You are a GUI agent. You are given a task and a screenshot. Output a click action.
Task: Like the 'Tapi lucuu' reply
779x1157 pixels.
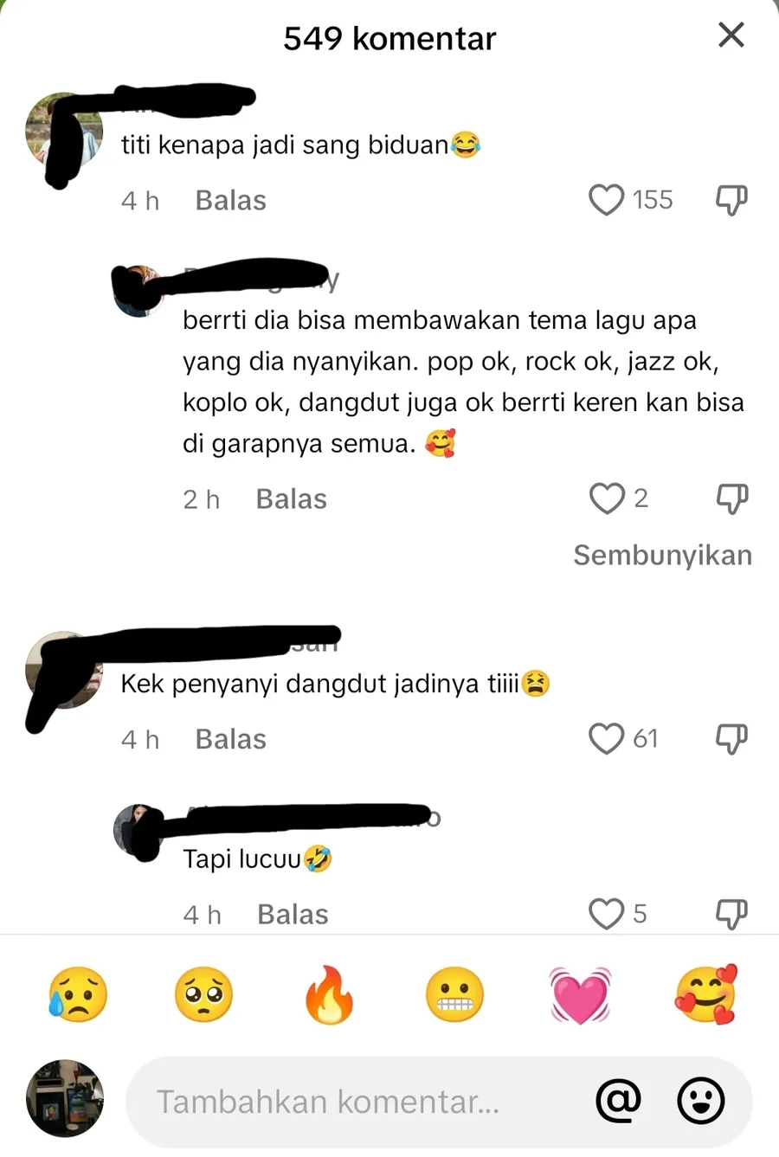606,914
